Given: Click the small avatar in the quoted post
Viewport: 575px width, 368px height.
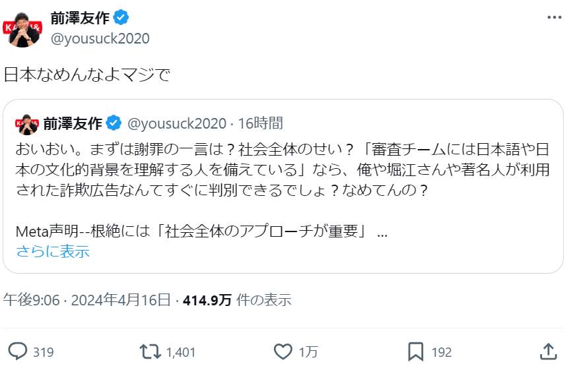Looking at the screenshot, I should [x=27, y=123].
